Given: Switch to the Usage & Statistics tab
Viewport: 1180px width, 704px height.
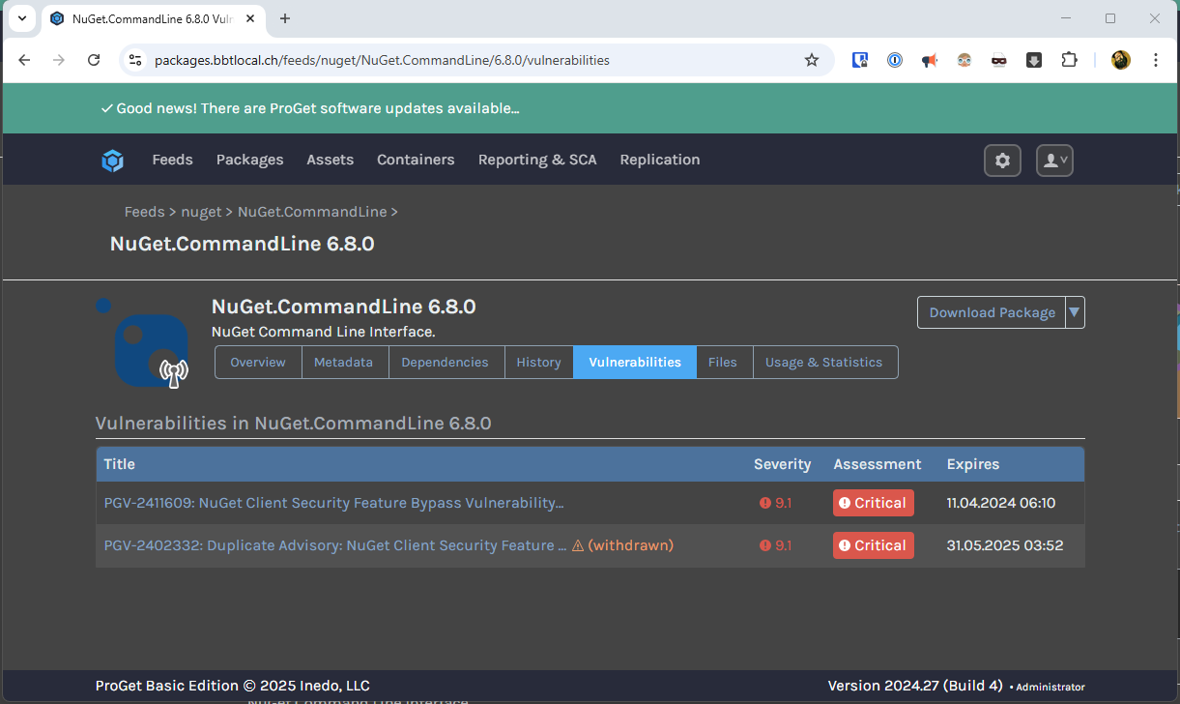Looking at the screenshot, I should click(824, 362).
